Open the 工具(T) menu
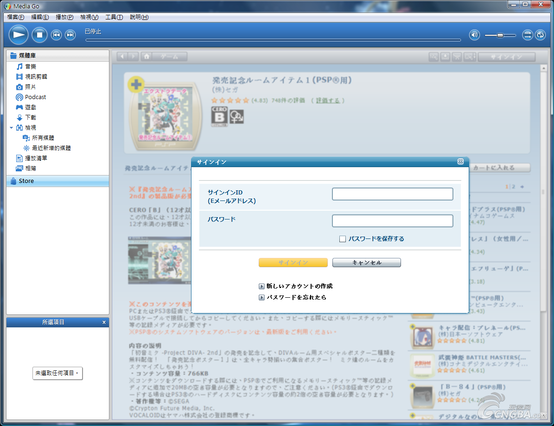This screenshot has height=426, width=554. (114, 17)
